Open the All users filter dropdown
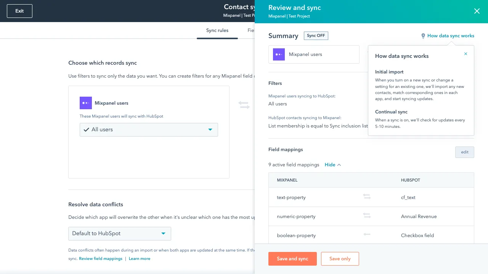Viewport: 488px width, 274px height. [x=210, y=129]
